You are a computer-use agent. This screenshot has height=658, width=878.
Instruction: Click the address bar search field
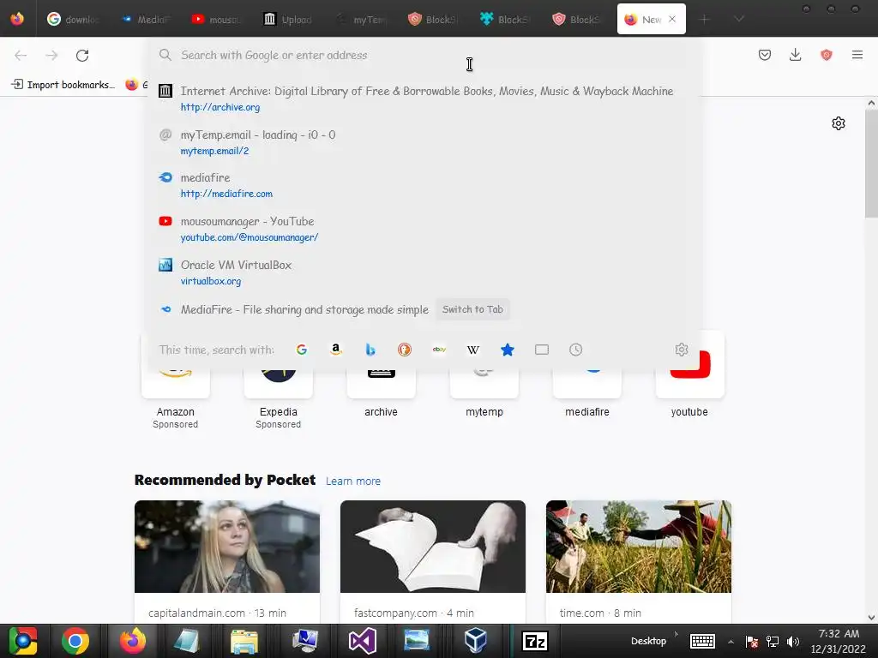424,55
